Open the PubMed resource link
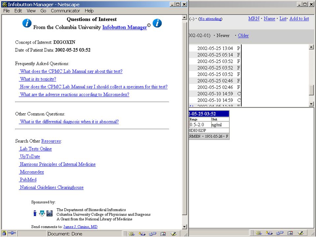The width and height of the screenshot is (316, 237). tap(28, 180)
